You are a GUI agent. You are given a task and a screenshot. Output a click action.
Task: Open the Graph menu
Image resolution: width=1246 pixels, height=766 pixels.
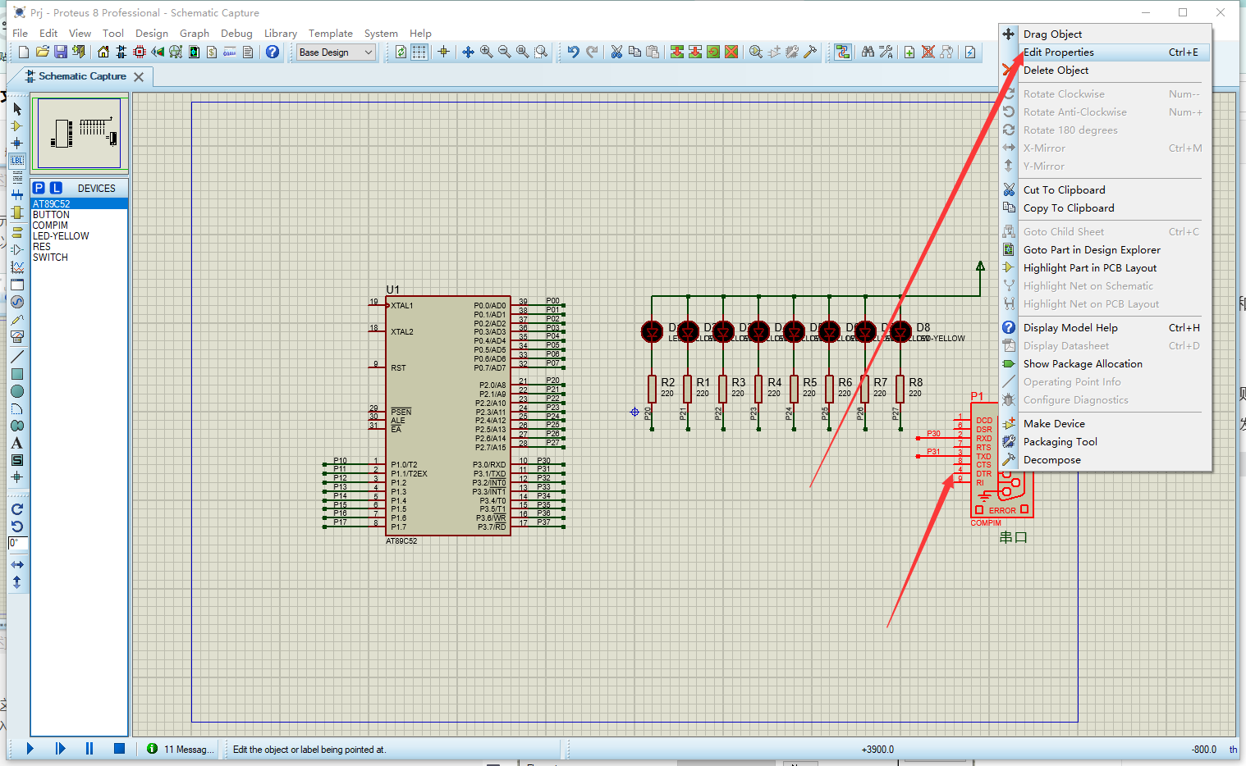(195, 34)
